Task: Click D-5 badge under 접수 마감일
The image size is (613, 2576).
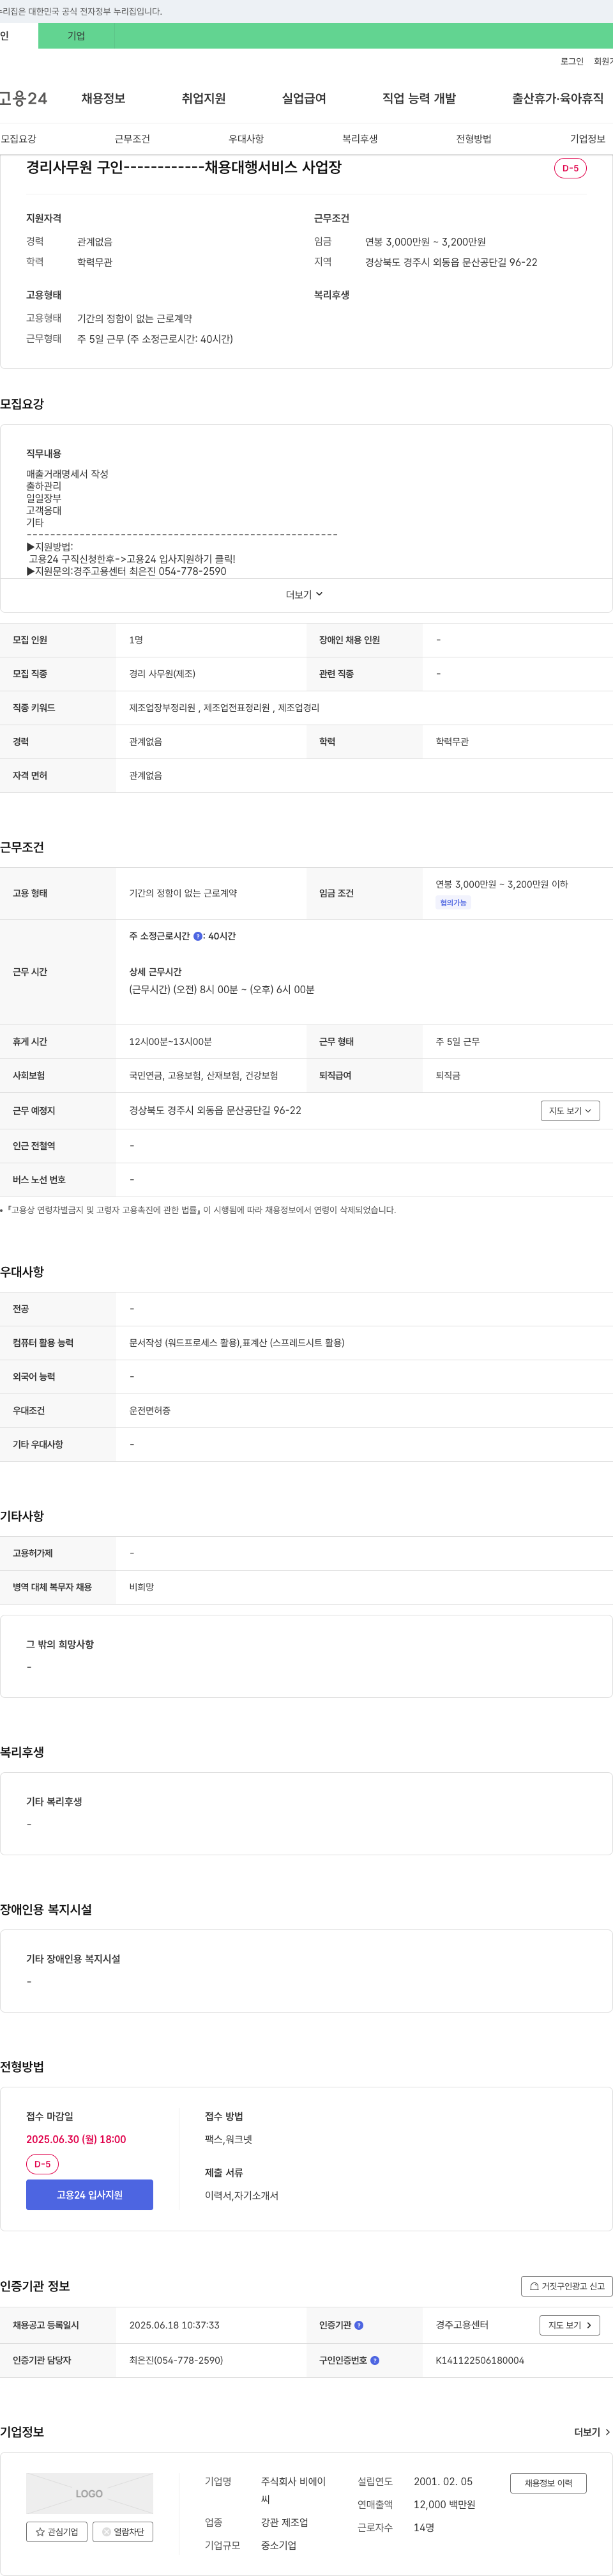Action: click(x=42, y=2164)
